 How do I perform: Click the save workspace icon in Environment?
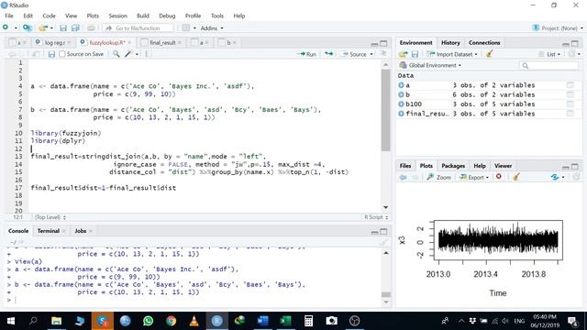coord(415,54)
